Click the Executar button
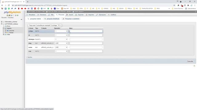The image size is (197, 110). [x=190, y=61]
